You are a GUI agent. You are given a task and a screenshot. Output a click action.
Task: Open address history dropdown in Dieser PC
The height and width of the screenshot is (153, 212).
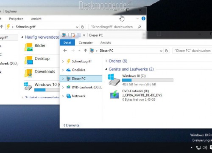pyautogui.click(x=161, y=51)
